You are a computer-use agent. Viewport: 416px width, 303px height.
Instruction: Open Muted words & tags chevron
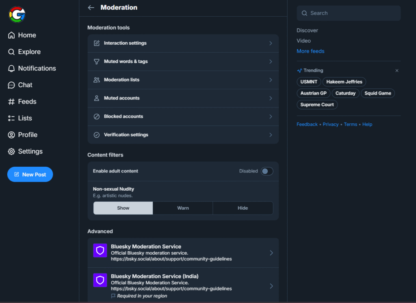271,61
